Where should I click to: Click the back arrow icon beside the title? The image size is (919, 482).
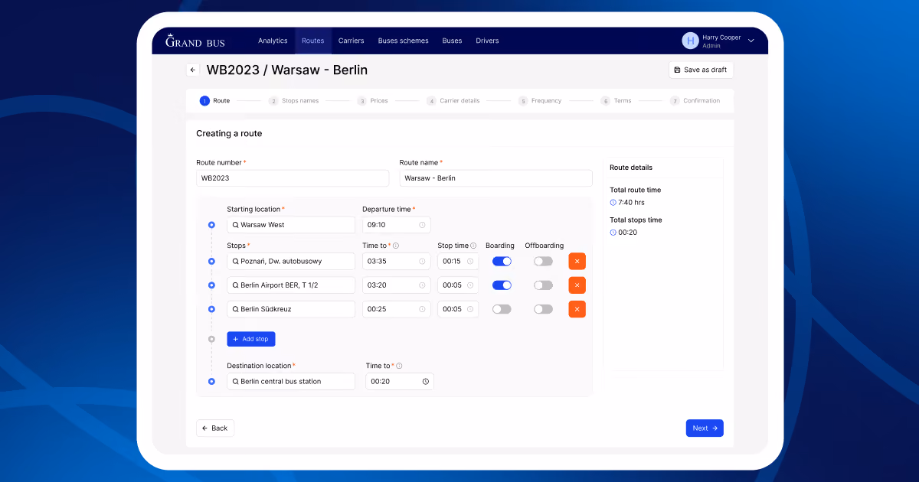pyautogui.click(x=193, y=70)
